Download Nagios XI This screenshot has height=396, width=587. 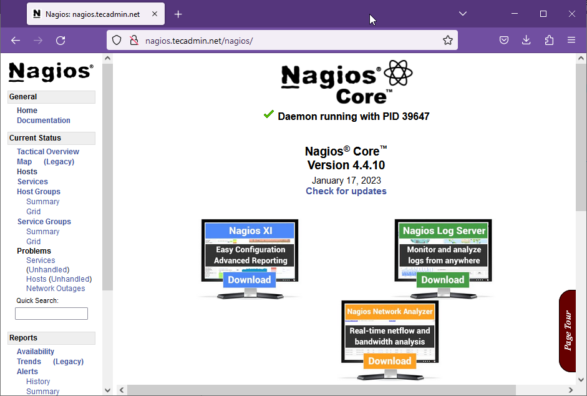tap(250, 280)
